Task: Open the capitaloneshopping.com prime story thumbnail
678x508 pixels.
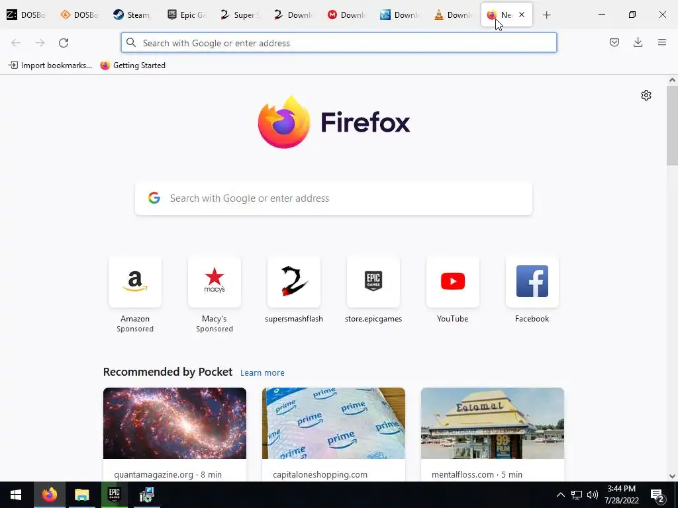Action: pos(334,423)
